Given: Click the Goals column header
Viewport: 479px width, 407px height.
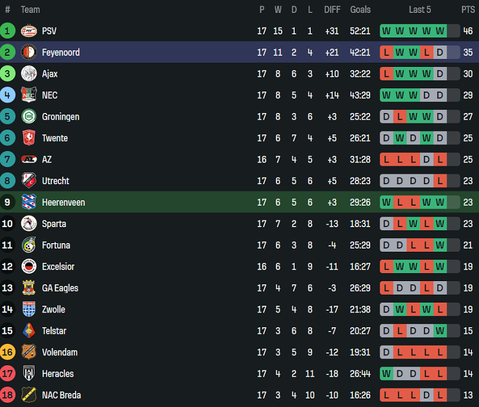Looking at the screenshot, I should point(360,10).
